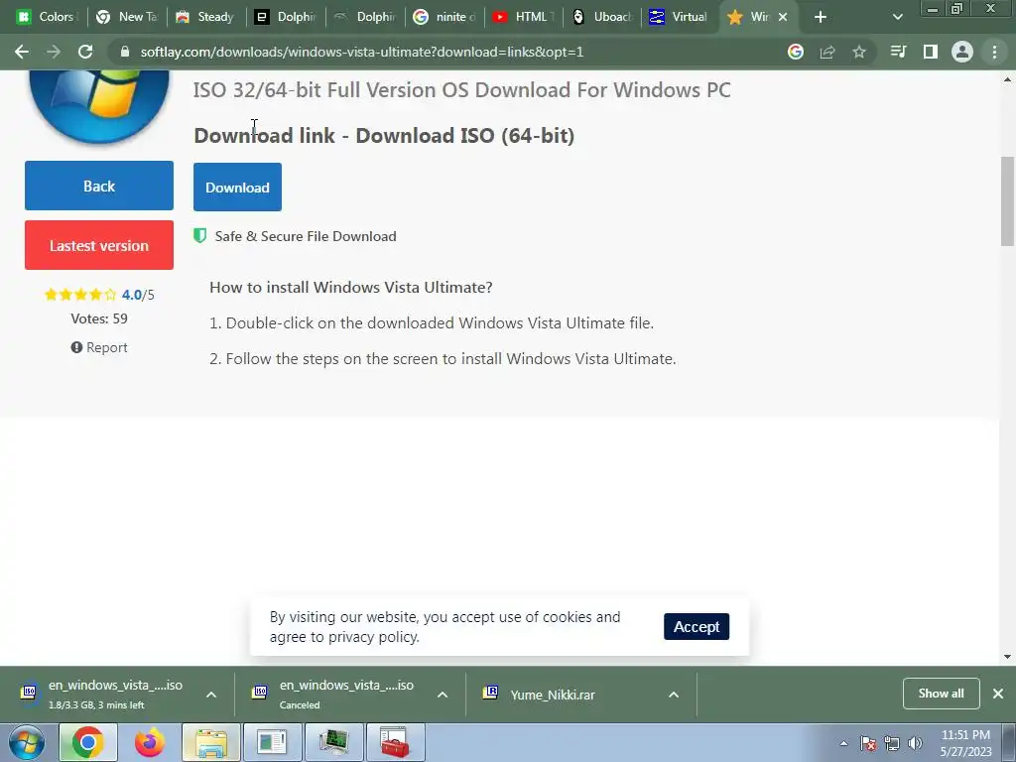
Task: Open the document window taskbar icon
Action: click(272, 742)
